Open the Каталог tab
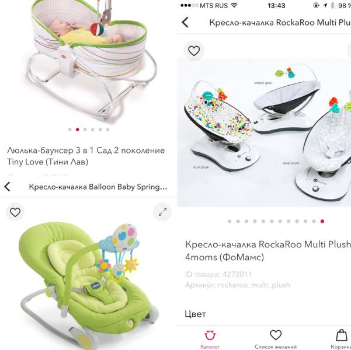Screen dimensions: 351x350 (x=210, y=339)
